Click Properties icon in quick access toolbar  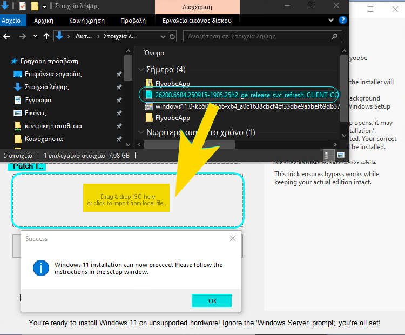[23, 6]
